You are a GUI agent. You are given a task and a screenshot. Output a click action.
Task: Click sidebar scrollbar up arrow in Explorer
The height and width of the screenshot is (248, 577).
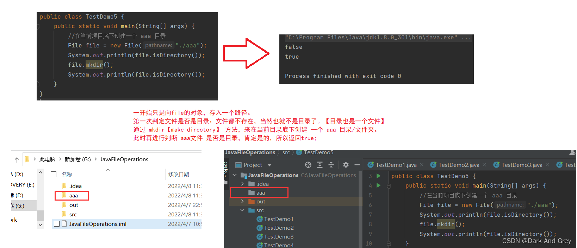pos(40,172)
